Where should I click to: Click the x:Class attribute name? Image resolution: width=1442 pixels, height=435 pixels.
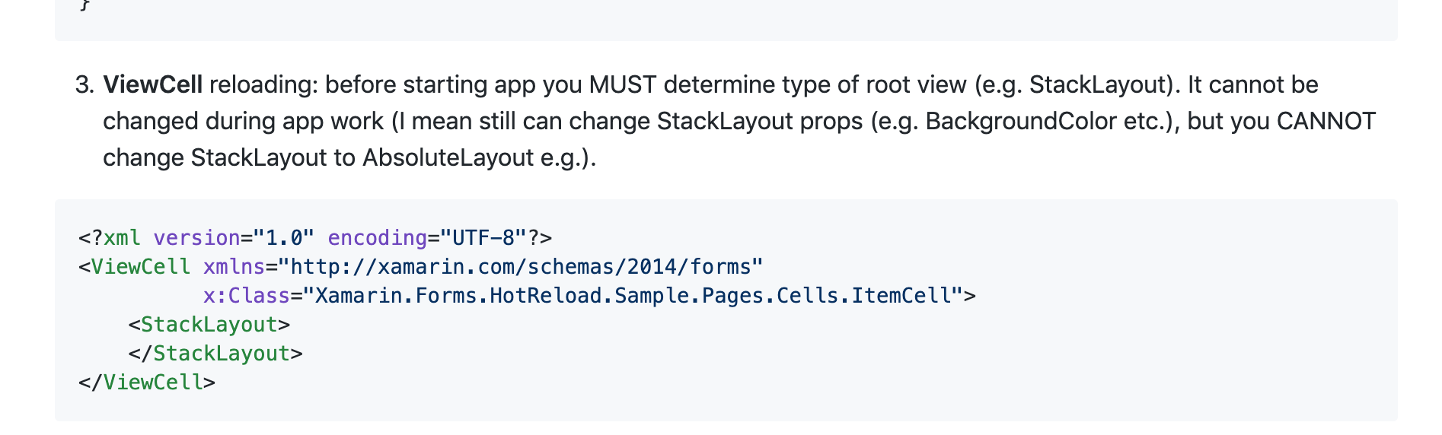click(247, 296)
